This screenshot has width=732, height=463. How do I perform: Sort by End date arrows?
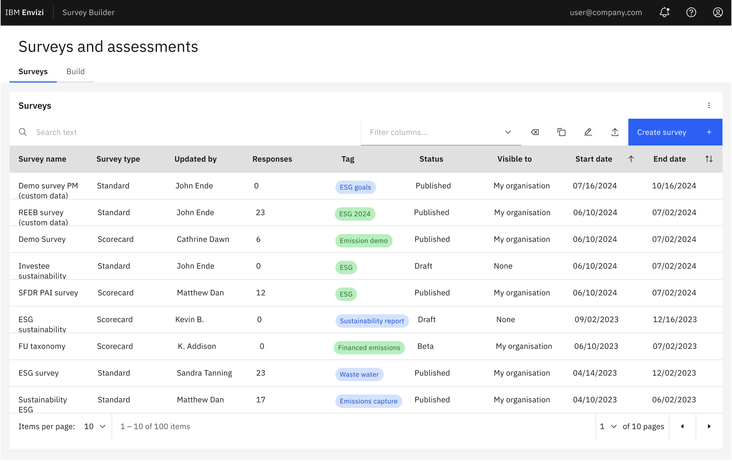click(x=709, y=159)
